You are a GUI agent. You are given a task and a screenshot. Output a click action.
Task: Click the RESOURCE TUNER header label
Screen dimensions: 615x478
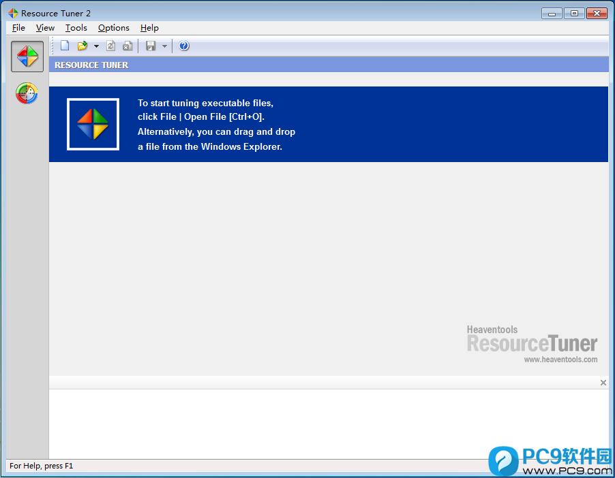click(x=91, y=65)
